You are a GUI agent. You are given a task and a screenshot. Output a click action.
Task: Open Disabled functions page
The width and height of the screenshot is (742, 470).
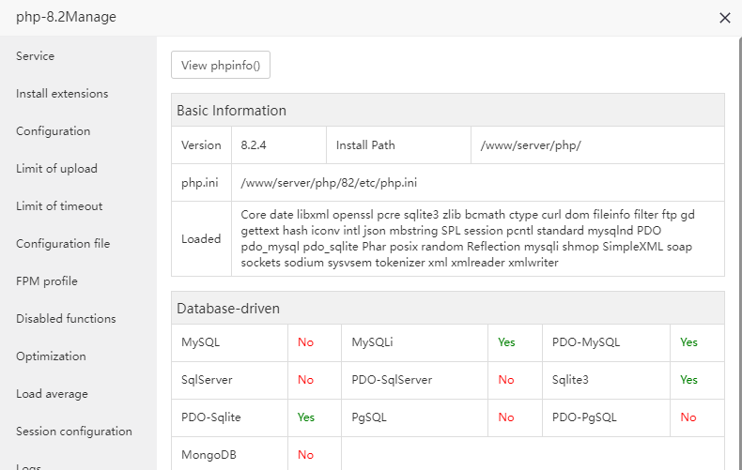(x=66, y=319)
